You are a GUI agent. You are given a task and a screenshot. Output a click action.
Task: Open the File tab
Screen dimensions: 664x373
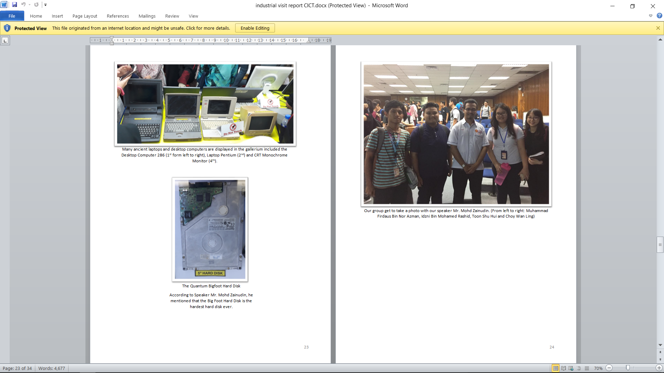coord(12,16)
